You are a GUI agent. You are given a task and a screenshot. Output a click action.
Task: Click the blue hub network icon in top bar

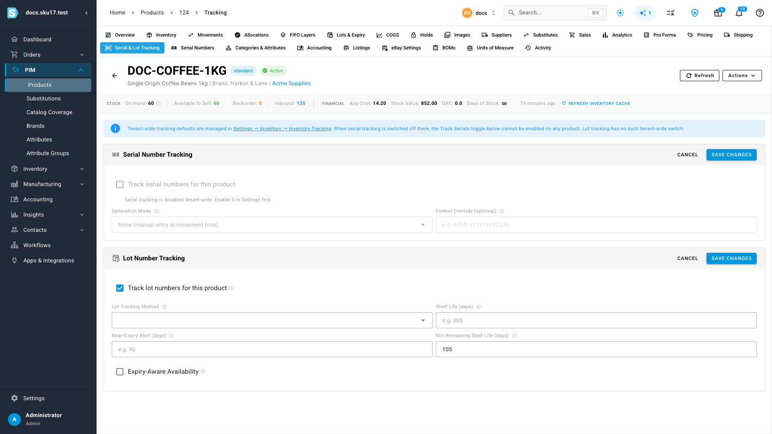click(x=620, y=13)
